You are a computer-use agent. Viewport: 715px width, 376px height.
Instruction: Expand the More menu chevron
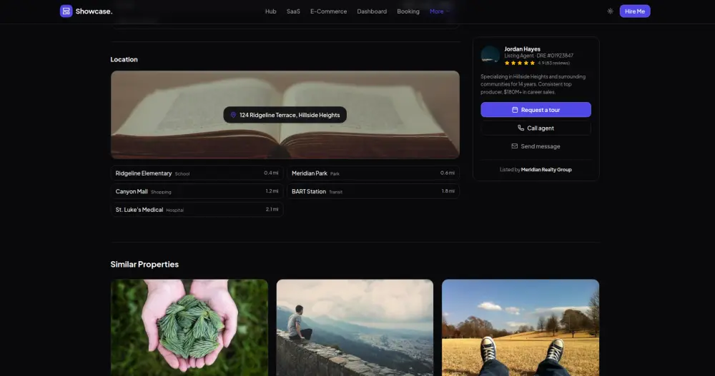(x=448, y=11)
